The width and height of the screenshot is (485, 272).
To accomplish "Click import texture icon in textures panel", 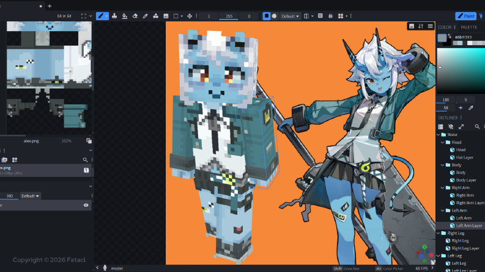I will pos(4,160).
